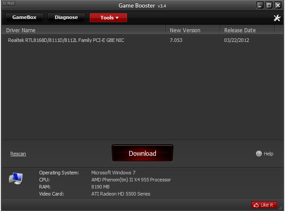Sort by the Driver Name column header
Image resolution: width=285 pixels, height=211 pixels.
tap(84, 30)
